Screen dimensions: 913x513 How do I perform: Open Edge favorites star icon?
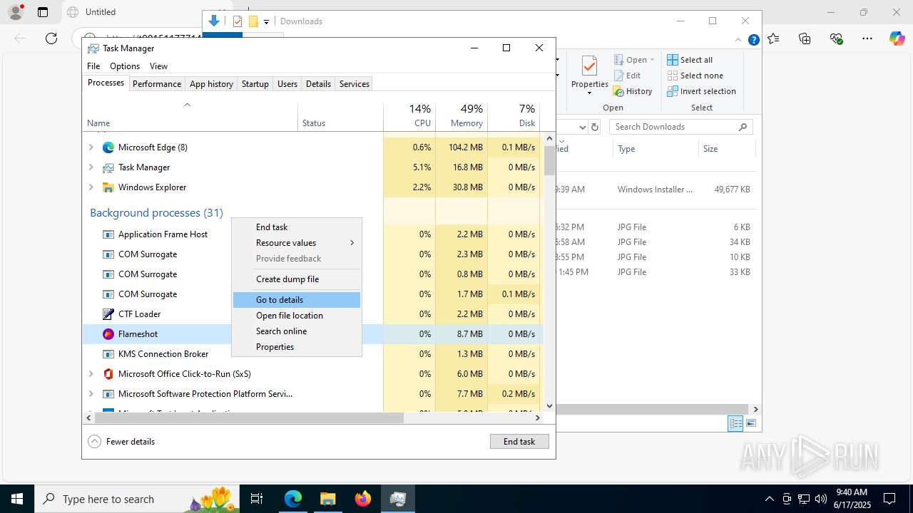774,38
